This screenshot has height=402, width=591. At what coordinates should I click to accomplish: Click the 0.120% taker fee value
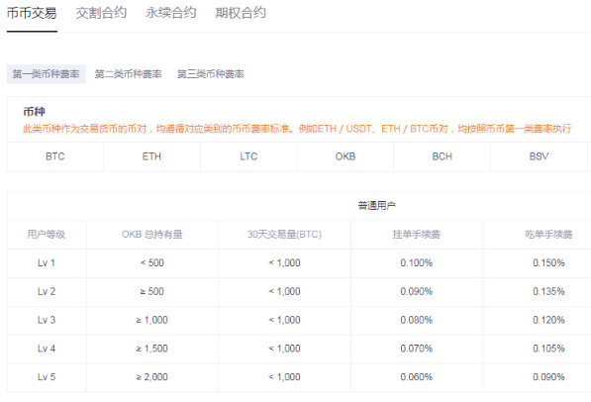pos(548,320)
